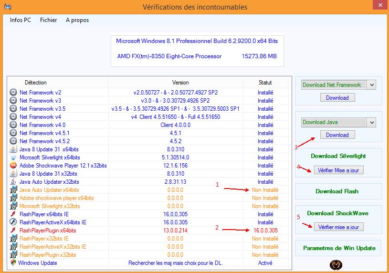Click 'Client 4.0.0.0' version cell
Viewport: 389px width, 273px height.
(x=175, y=125)
